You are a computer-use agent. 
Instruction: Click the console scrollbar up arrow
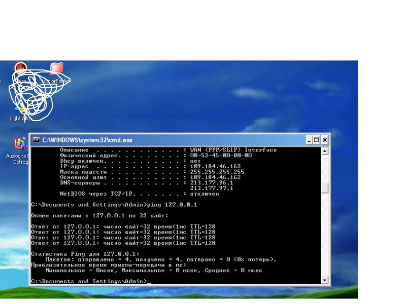[x=325, y=151]
